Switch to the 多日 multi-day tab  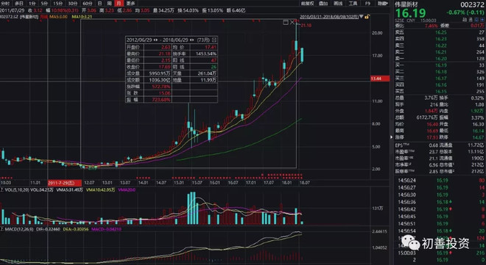[x=19, y=4]
